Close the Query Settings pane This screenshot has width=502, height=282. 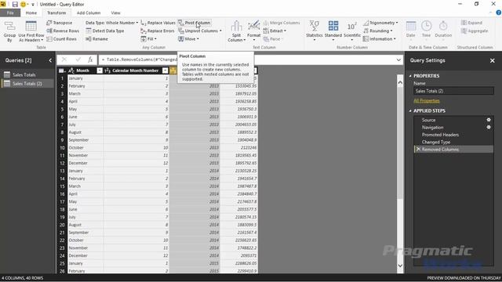[492, 60]
